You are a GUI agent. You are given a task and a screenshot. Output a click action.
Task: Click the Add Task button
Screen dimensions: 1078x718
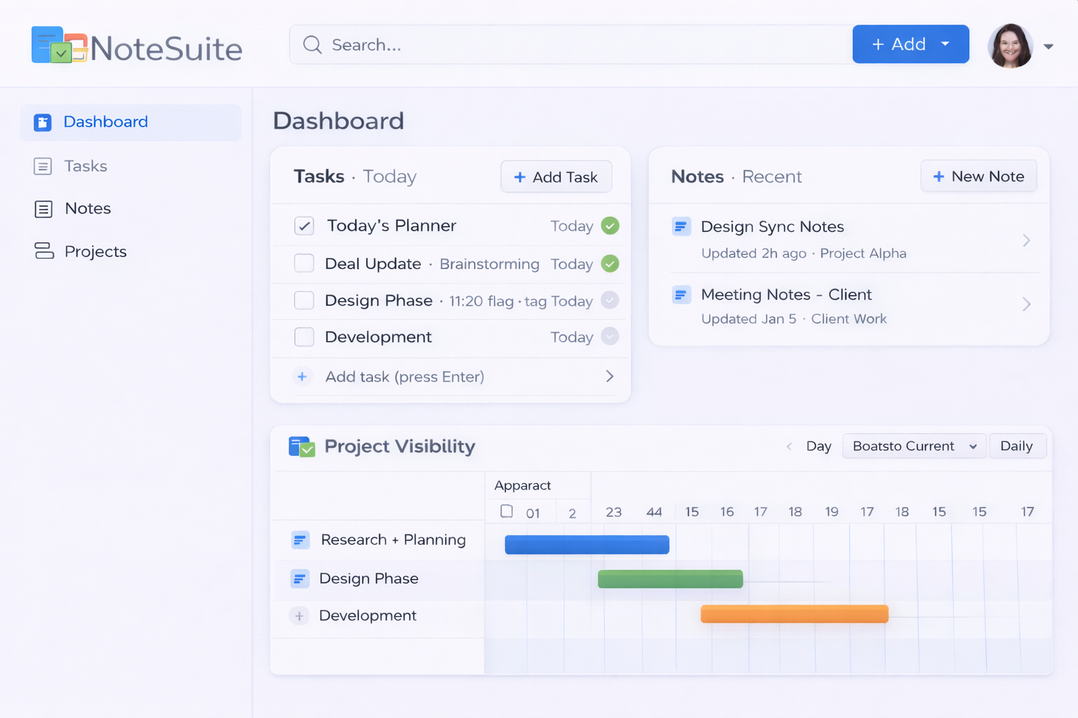click(x=556, y=177)
